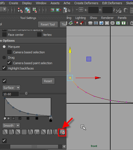Click the Reset Tool button
This screenshot has height=150, width=133.
pos(48,24)
